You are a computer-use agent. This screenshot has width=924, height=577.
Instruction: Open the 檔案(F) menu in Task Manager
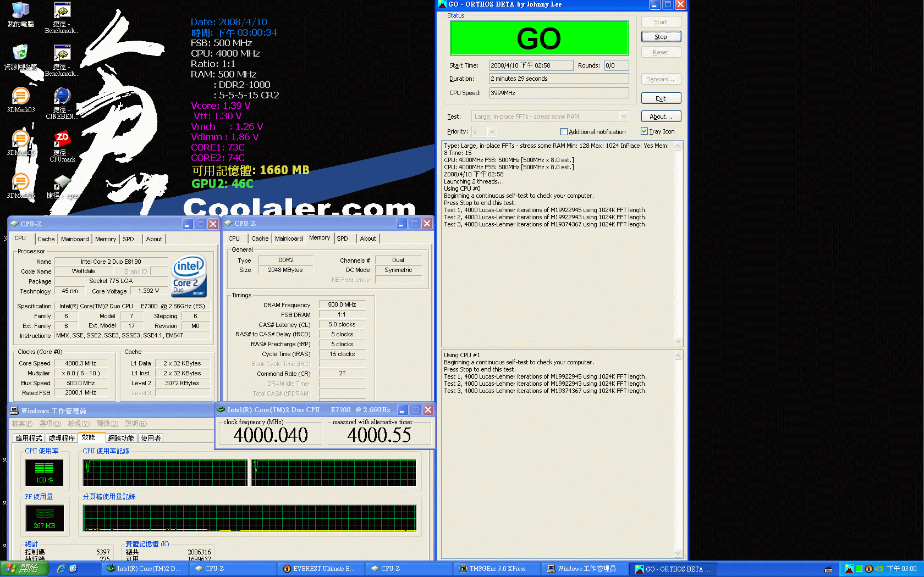[x=22, y=424]
